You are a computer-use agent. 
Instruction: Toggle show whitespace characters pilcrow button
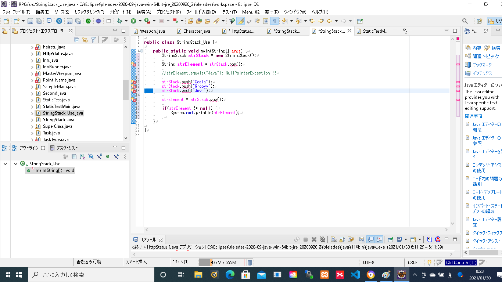pos(274,21)
